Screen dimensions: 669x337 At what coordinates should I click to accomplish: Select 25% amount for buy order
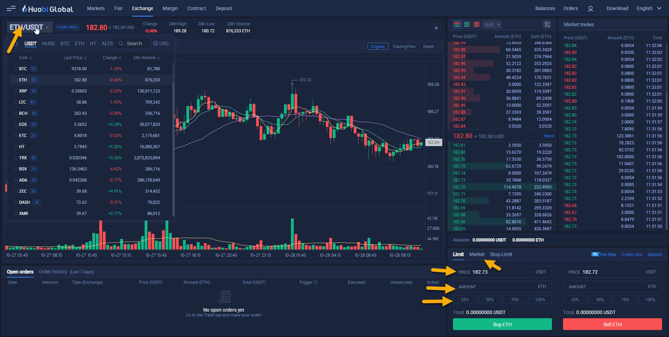(x=465, y=300)
